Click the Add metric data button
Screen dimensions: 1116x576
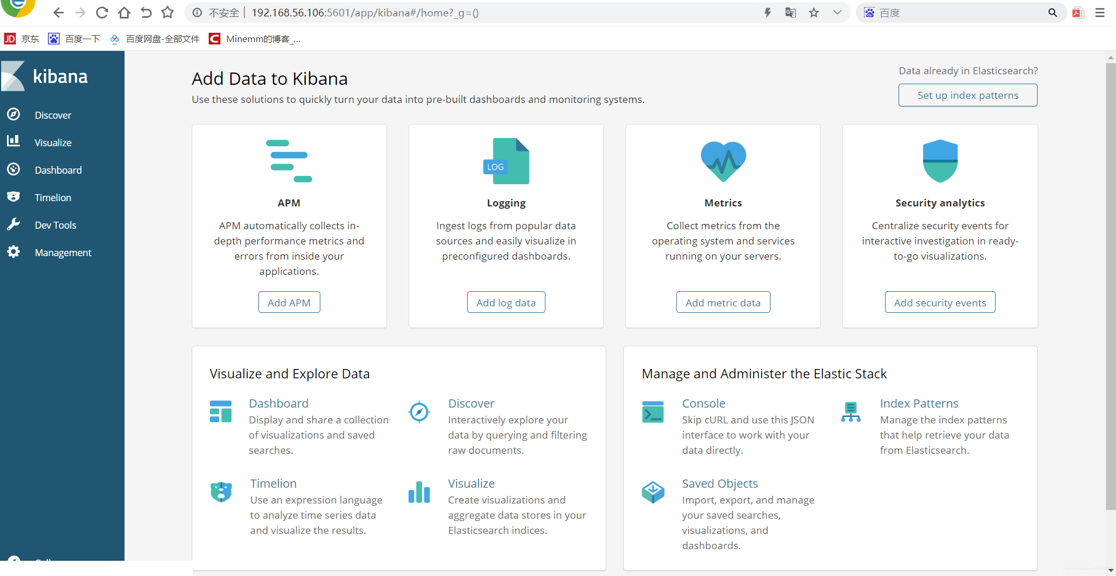click(723, 302)
